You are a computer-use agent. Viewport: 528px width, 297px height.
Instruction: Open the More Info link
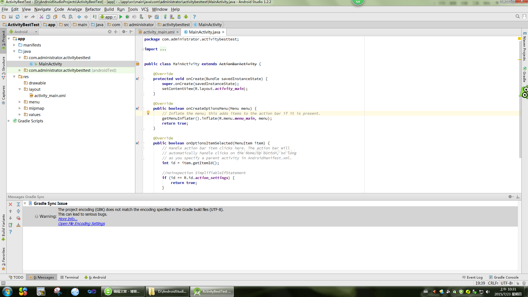(68, 219)
